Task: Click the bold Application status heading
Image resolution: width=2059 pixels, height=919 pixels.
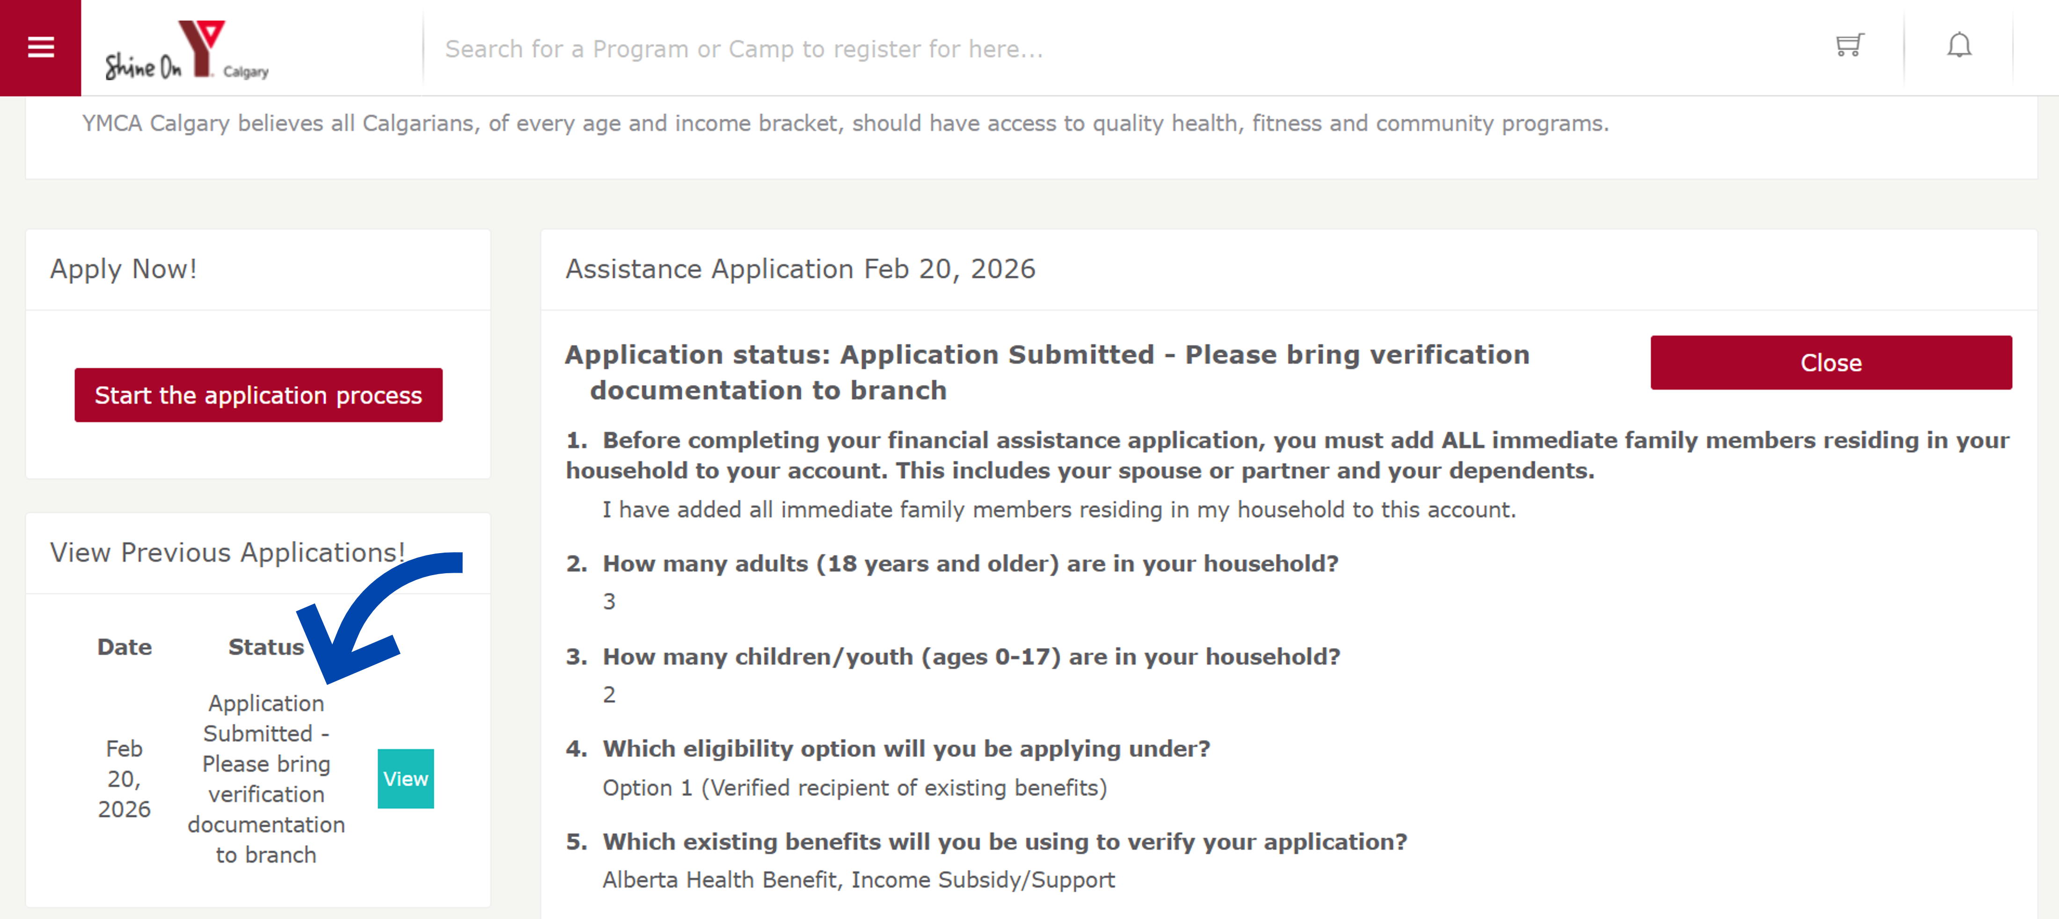Action: [1046, 372]
